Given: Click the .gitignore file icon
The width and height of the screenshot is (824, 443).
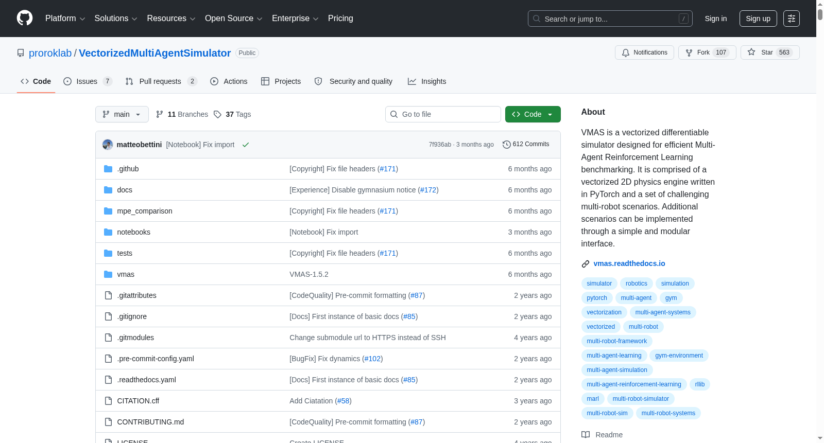Looking at the screenshot, I should (108, 316).
